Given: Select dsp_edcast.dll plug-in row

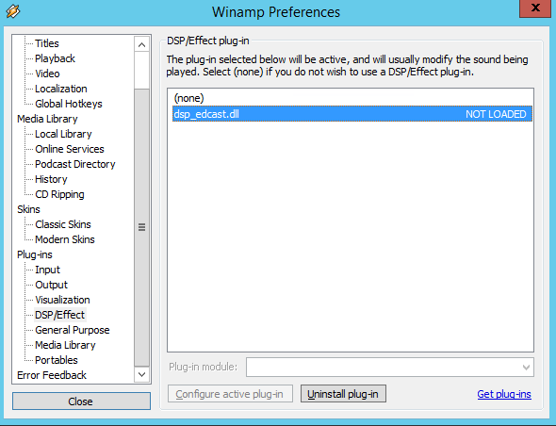Looking at the screenshot, I should pyautogui.click(x=352, y=114).
